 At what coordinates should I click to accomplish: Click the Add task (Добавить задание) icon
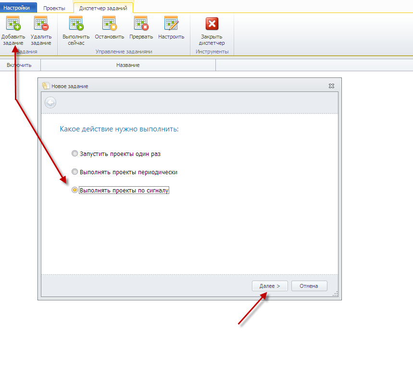[13, 23]
